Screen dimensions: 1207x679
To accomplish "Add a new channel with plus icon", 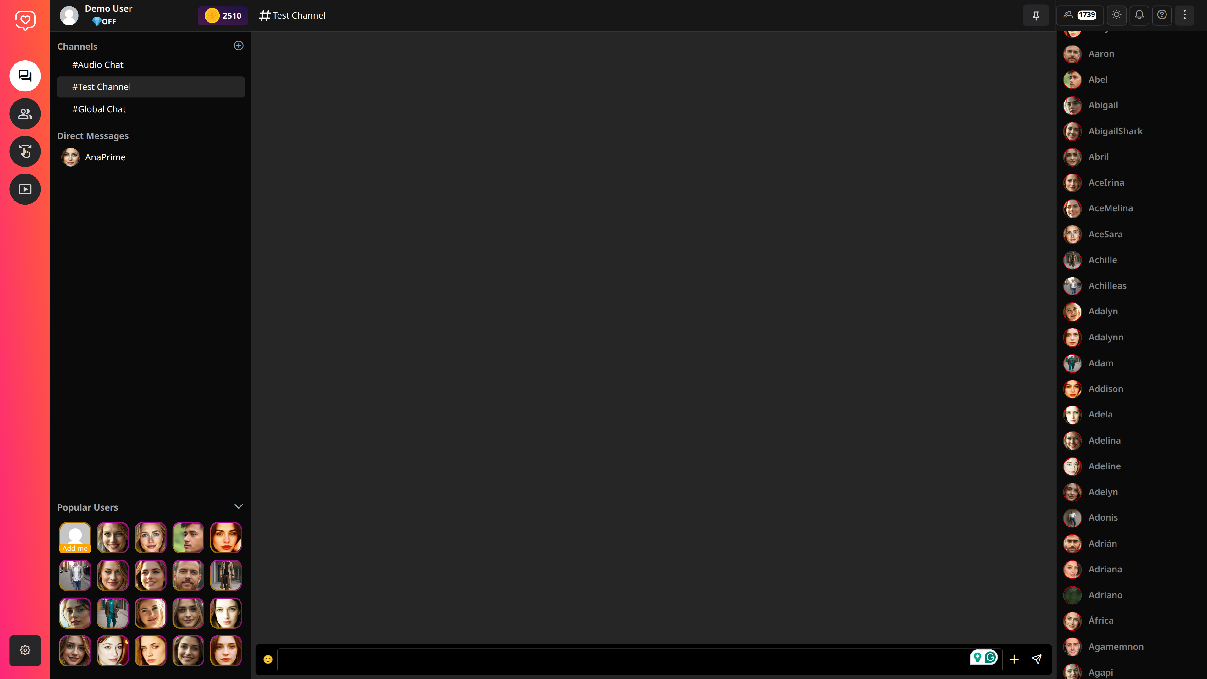I will [239, 46].
